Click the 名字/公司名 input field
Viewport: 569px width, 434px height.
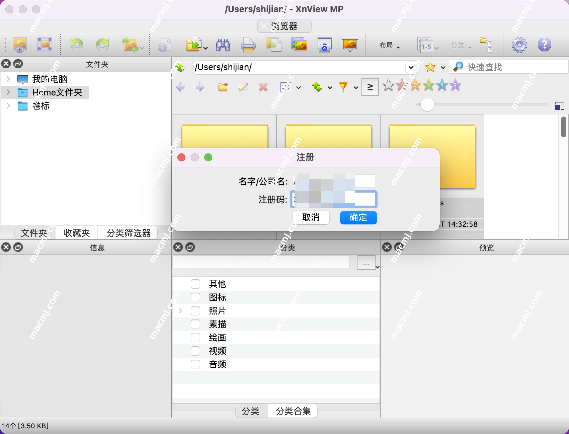[333, 181]
